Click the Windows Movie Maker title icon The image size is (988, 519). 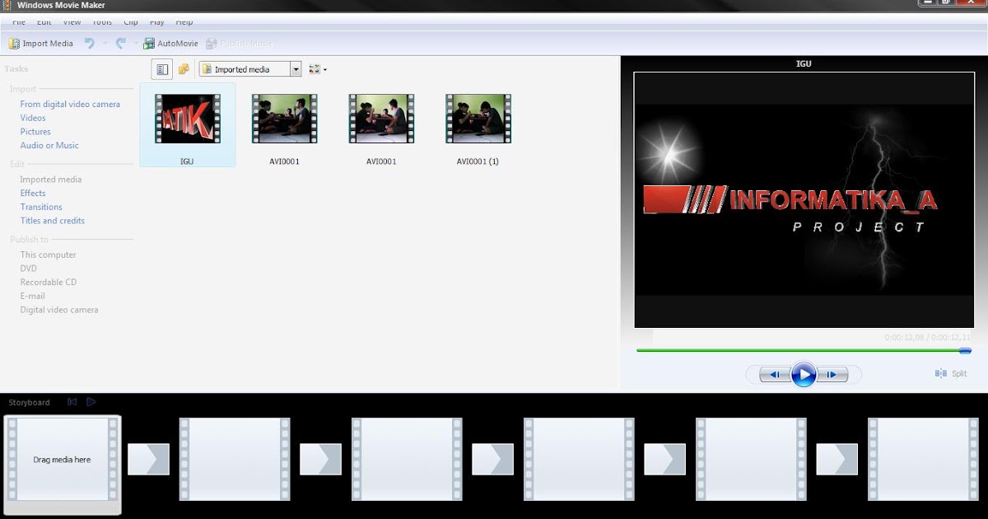(x=7, y=5)
